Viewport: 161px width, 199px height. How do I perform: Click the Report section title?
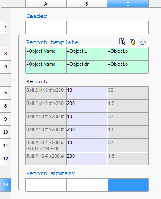37,81
